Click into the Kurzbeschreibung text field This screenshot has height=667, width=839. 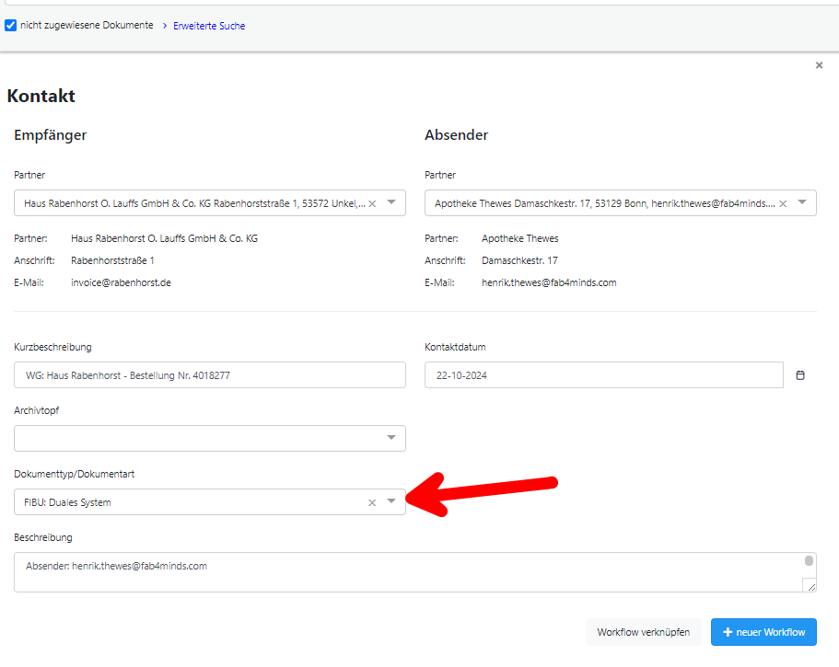[210, 375]
